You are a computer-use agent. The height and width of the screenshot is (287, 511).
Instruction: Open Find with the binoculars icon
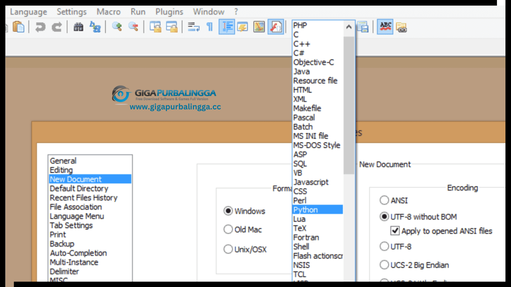tap(79, 27)
